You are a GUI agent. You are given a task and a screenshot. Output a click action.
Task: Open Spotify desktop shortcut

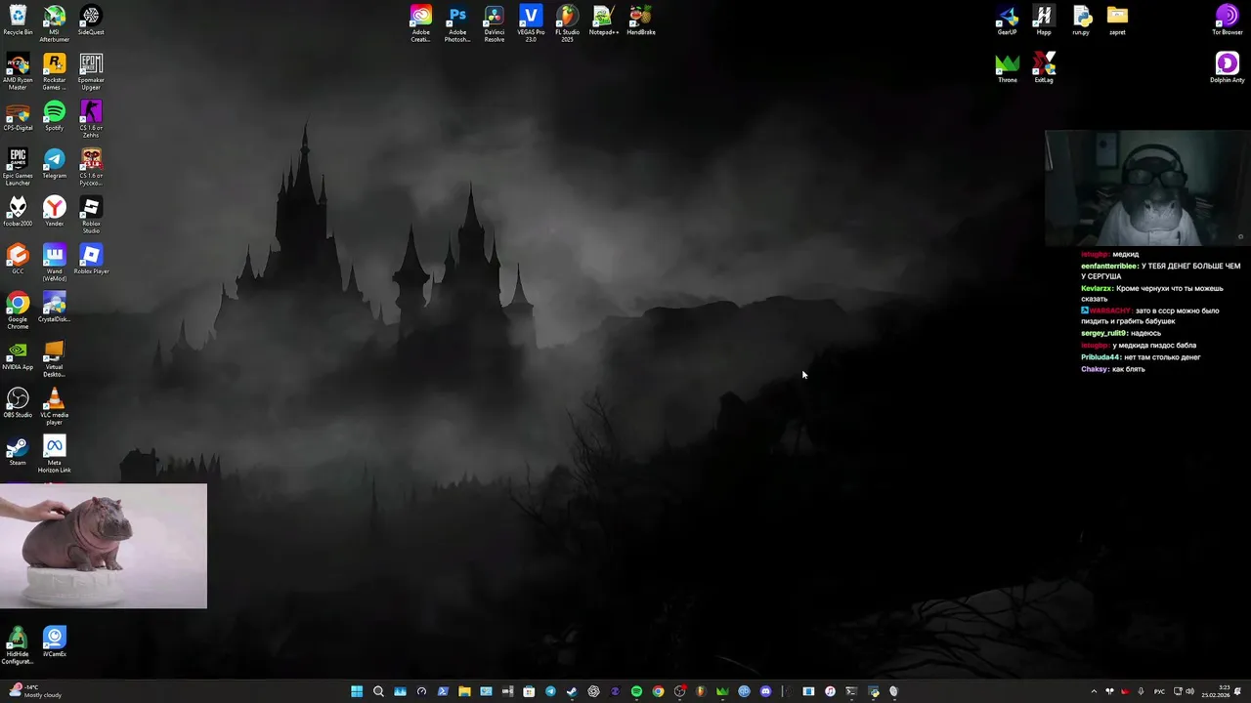[x=55, y=116]
